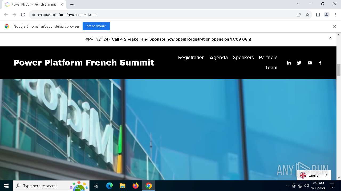The width and height of the screenshot is (341, 191).
Task: Close the Power Platform French Summit tab
Action: [x=62, y=5]
